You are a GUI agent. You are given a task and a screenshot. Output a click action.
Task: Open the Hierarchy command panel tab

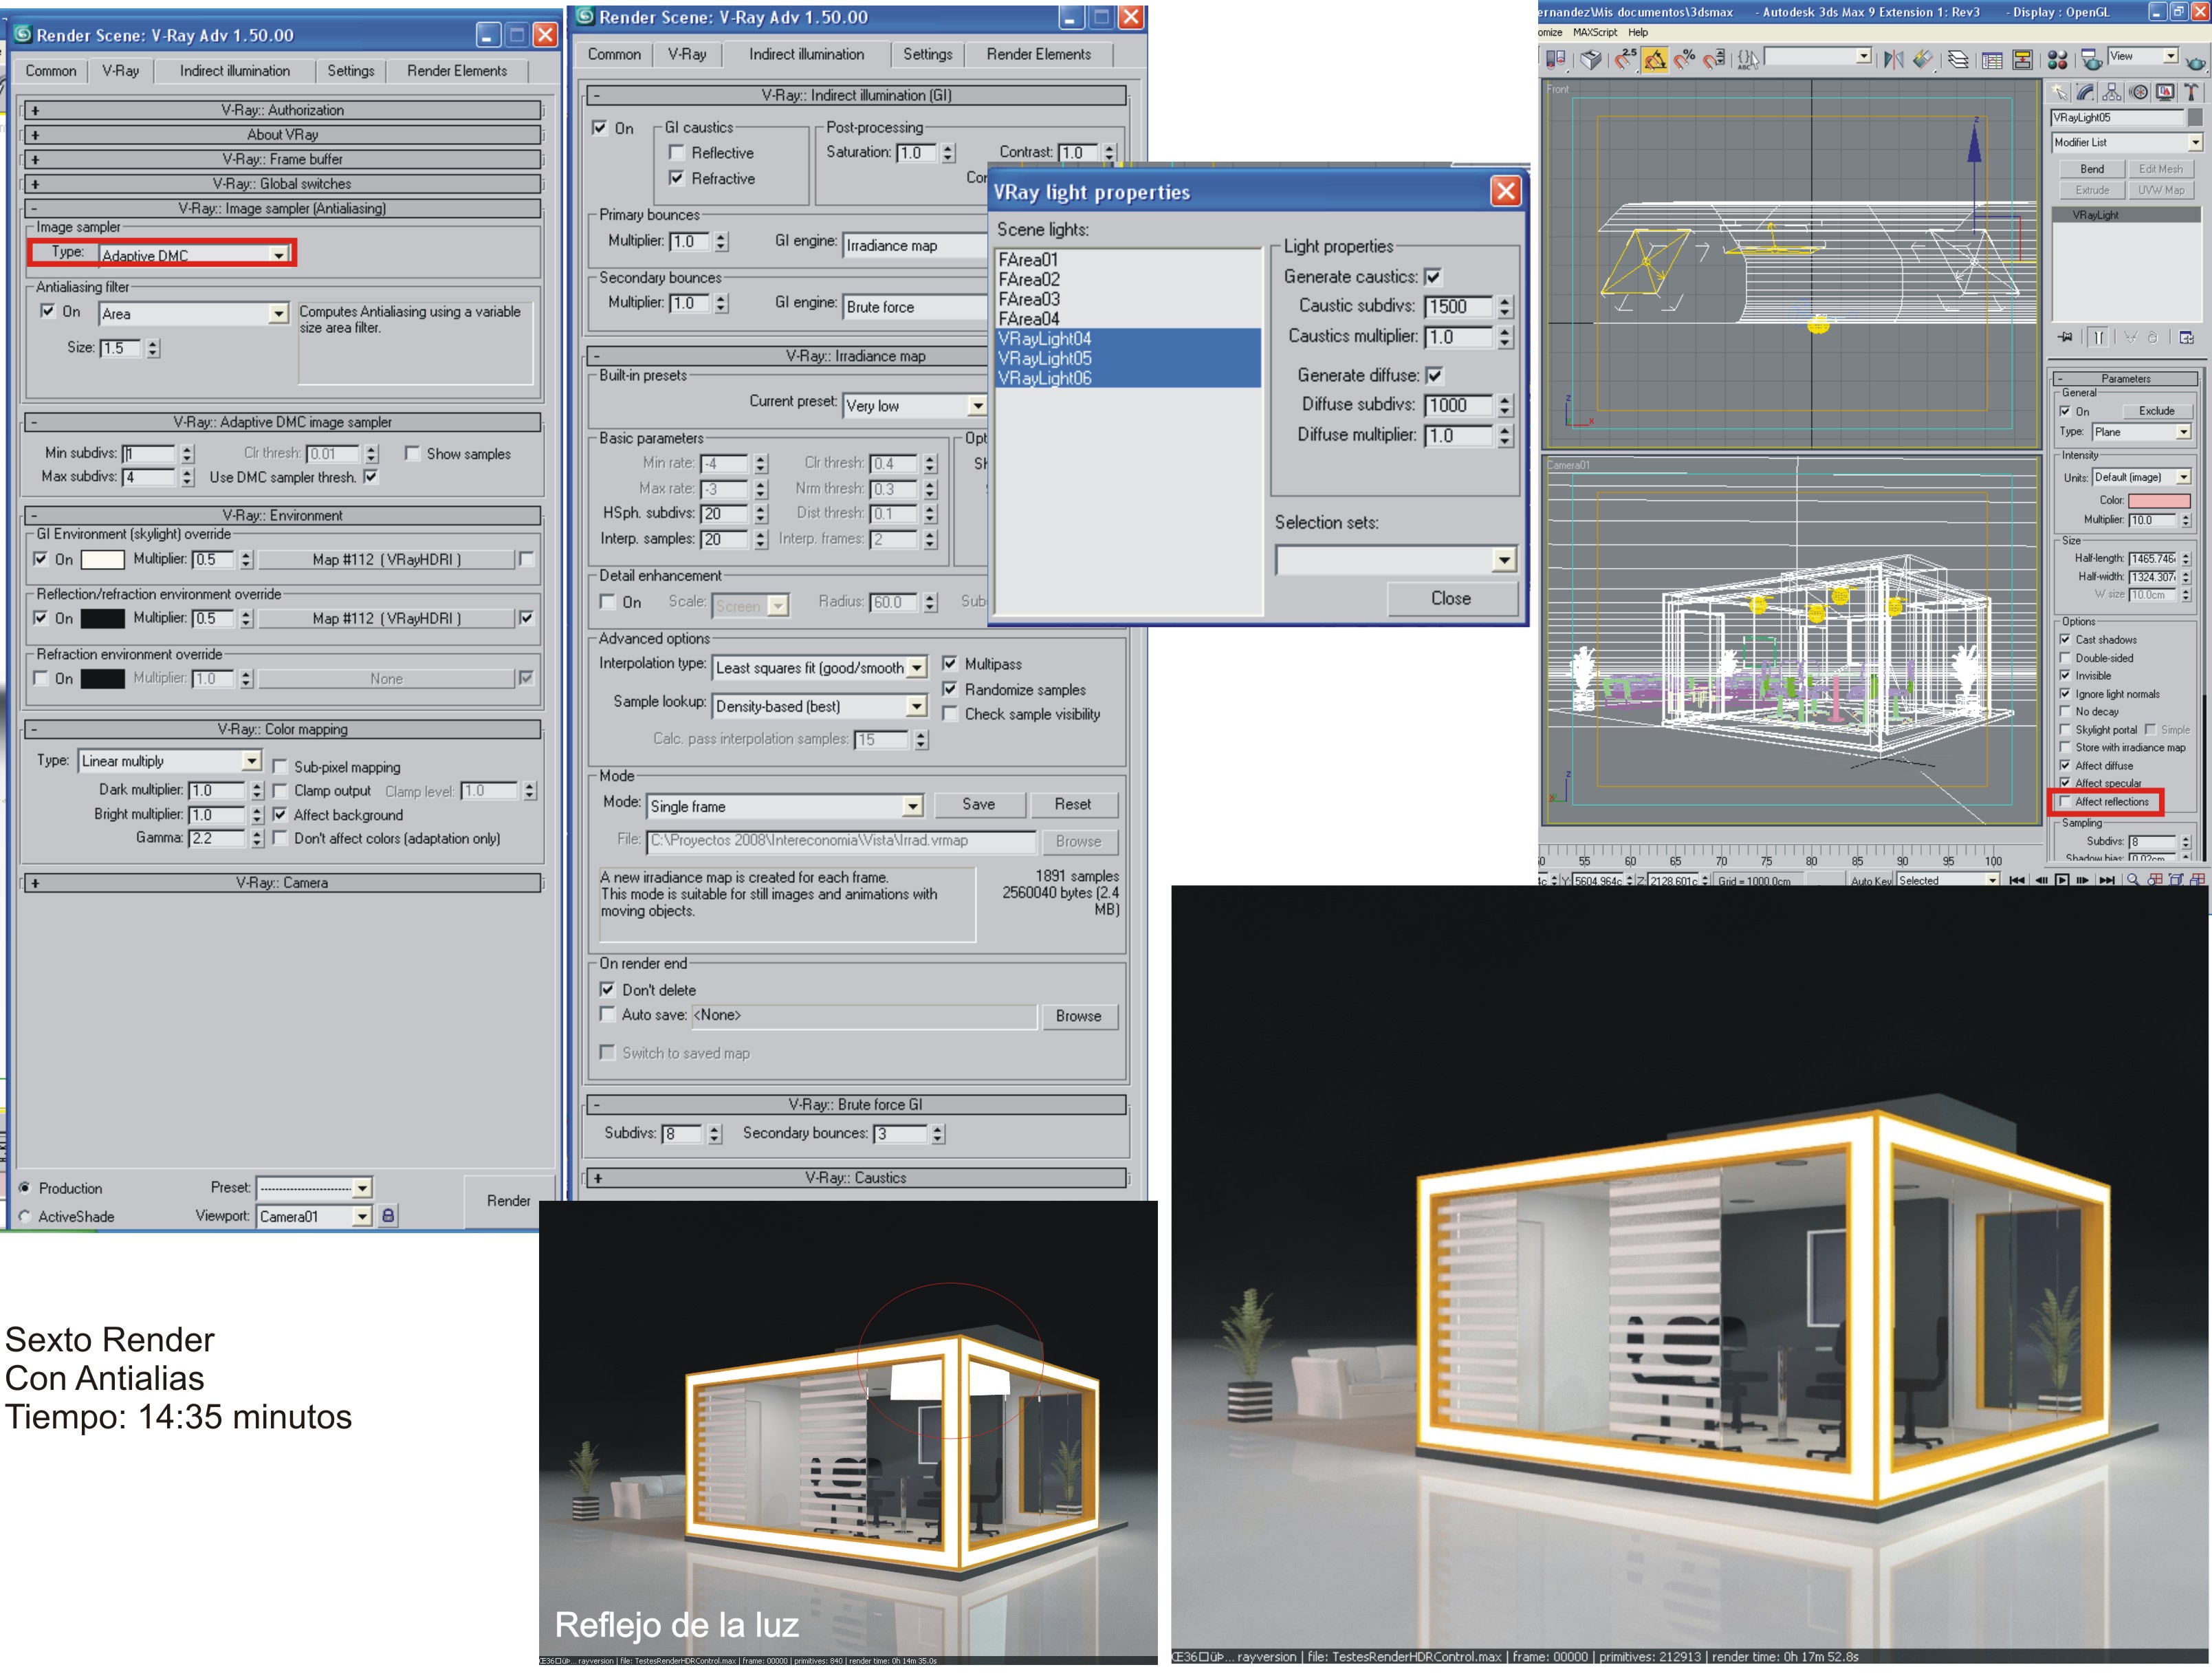tap(2112, 92)
